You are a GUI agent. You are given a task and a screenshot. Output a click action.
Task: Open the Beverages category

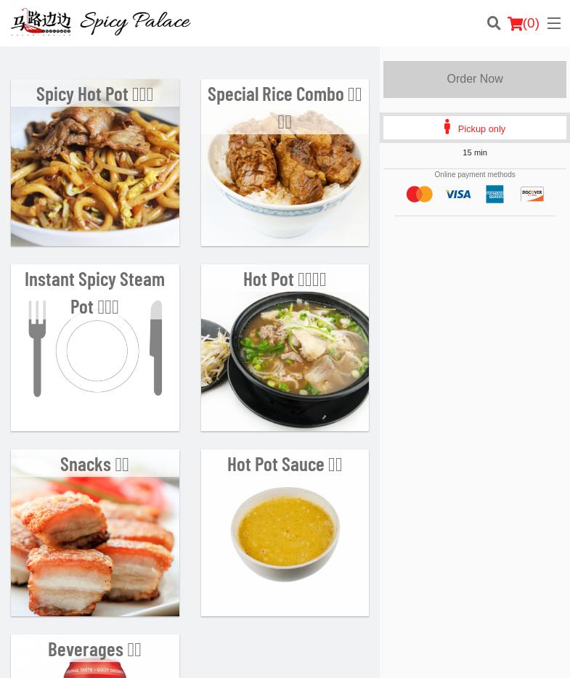coord(95,656)
